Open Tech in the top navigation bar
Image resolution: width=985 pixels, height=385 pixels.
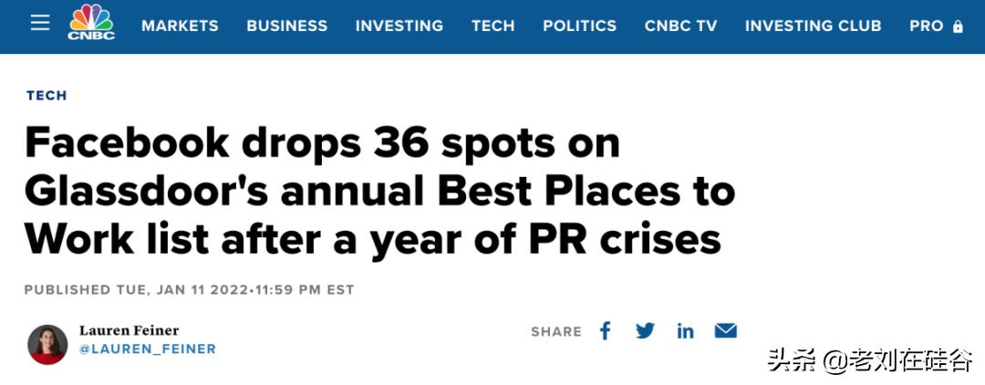click(x=493, y=26)
